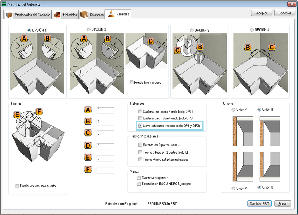Click the Borrar button
Screen dimensions: 298x215
[x=282, y=203]
